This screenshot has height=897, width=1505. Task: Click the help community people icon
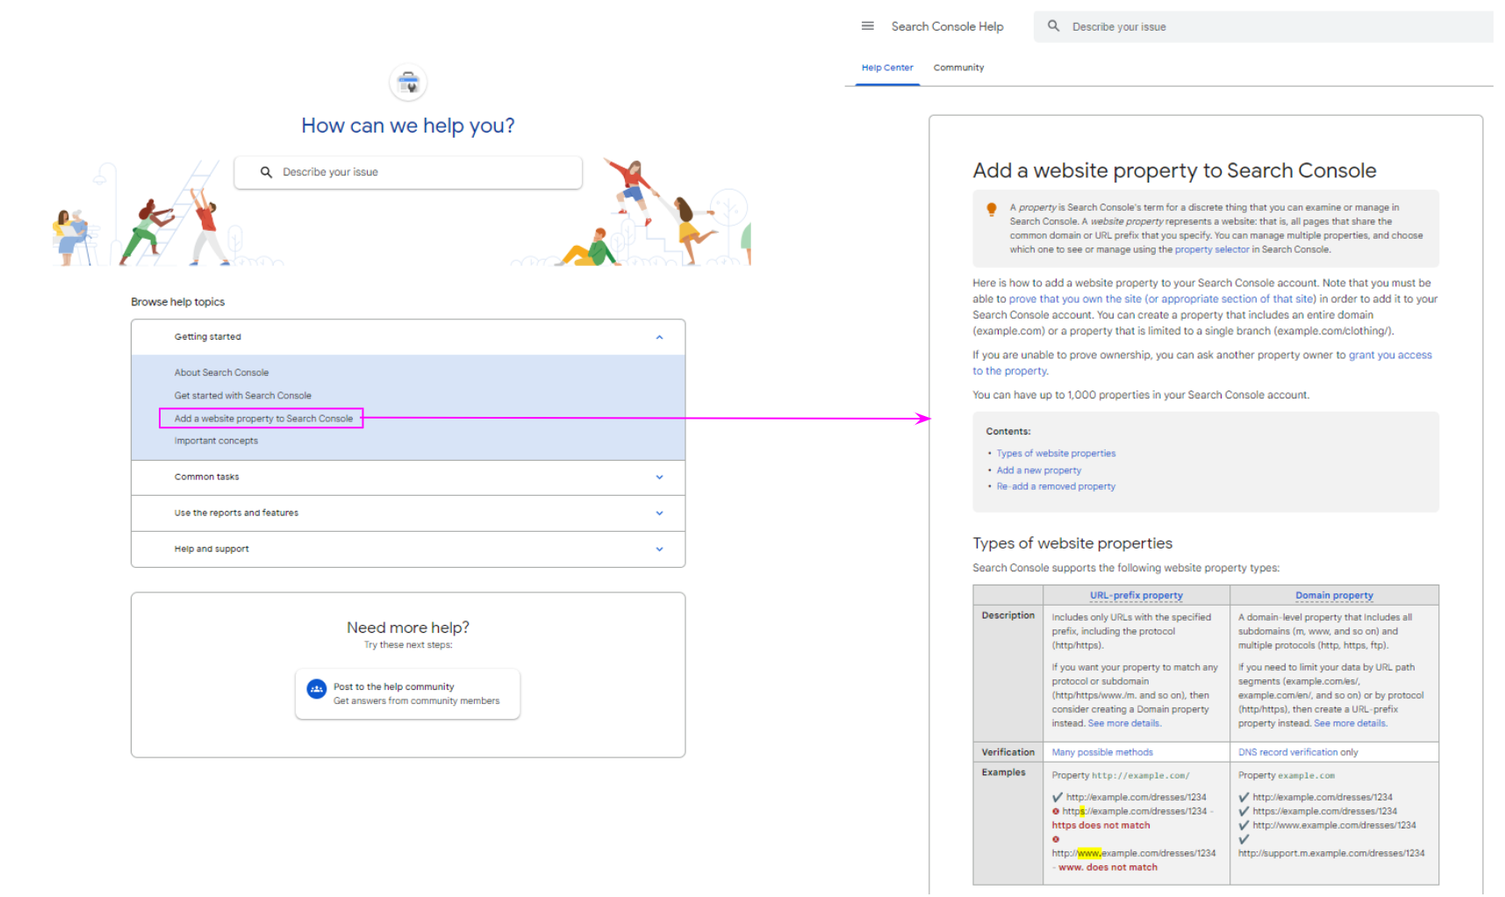click(317, 690)
